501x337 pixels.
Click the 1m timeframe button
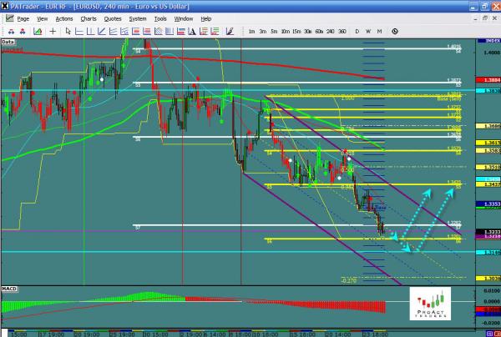(x=251, y=31)
